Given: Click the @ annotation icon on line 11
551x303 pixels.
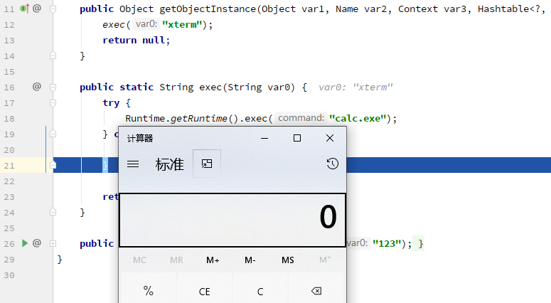Looking at the screenshot, I should [x=37, y=8].
